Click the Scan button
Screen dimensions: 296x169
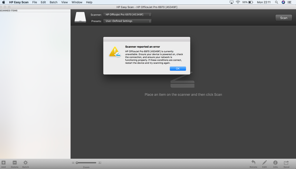(283, 18)
